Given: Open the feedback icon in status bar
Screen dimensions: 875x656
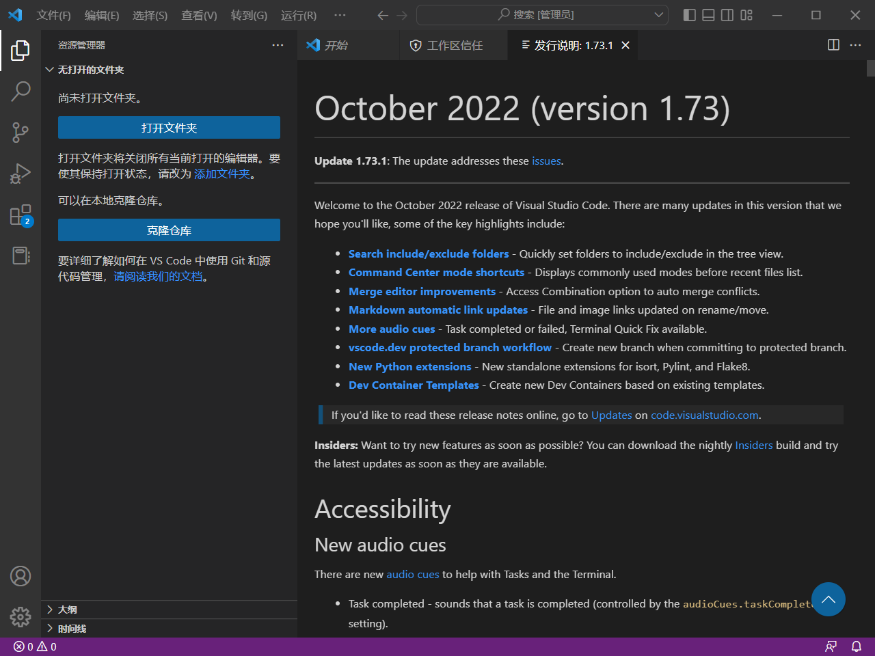Looking at the screenshot, I should pos(831,646).
